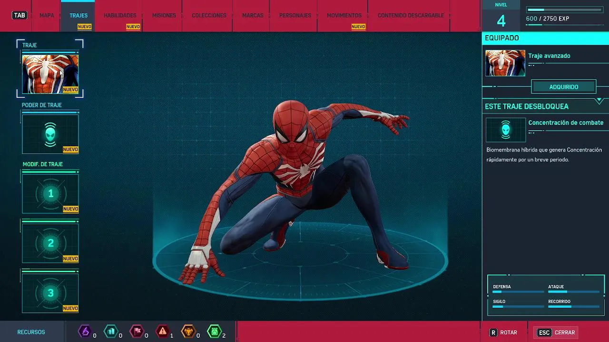The height and width of the screenshot is (342, 609).
Task: Click the RECORRIDO stat bar
Action: click(574, 306)
